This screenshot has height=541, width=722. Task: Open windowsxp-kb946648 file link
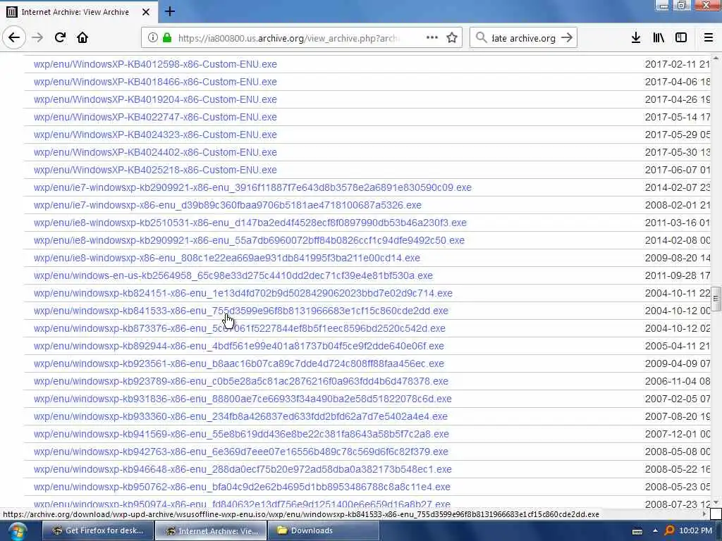coord(243,469)
